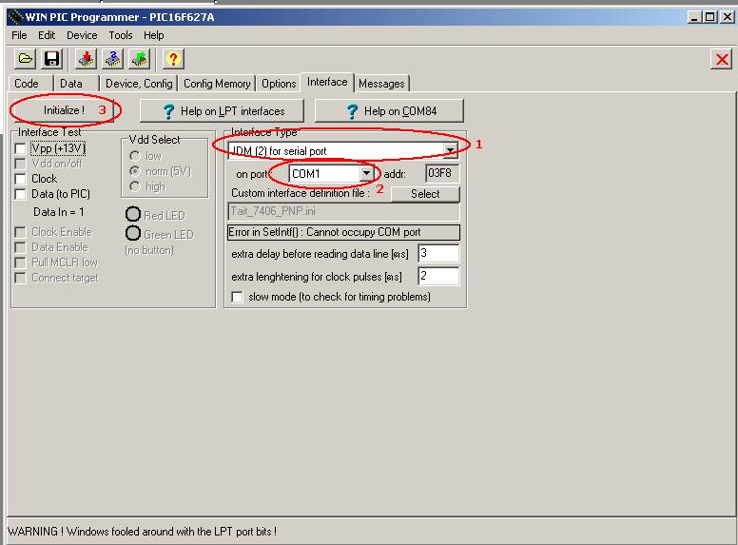Click the save floppy disk icon
Image resolution: width=738 pixels, height=545 pixels.
51,59
